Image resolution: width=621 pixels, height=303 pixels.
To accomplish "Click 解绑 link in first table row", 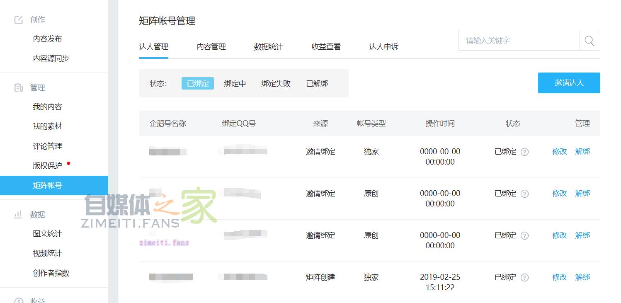I will click(582, 152).
